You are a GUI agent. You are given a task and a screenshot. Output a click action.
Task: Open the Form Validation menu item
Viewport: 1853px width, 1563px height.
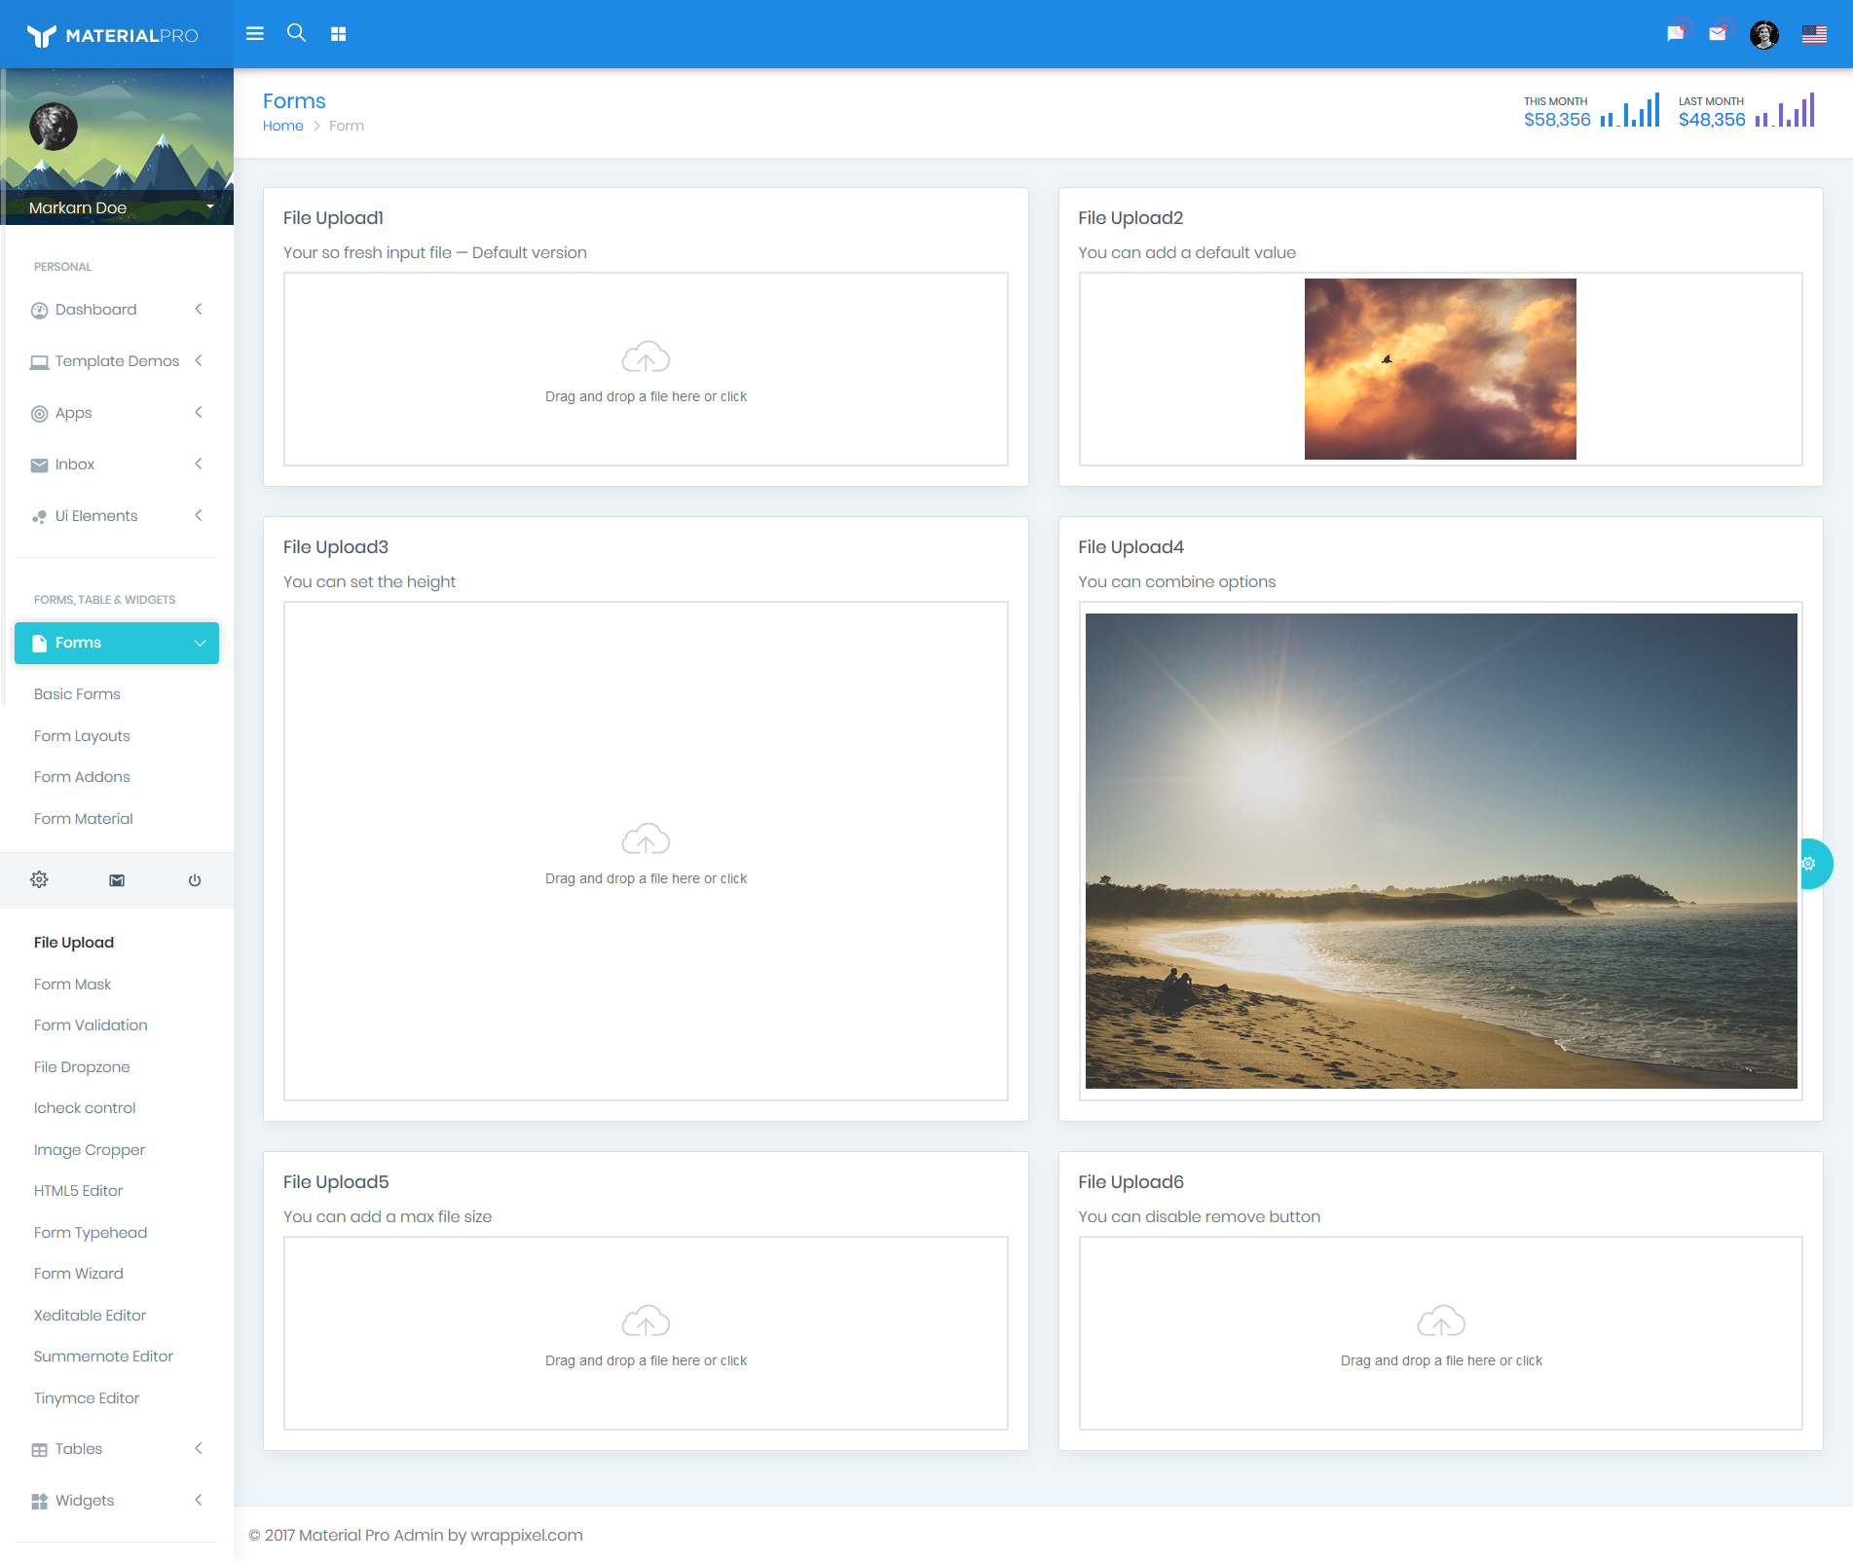(x=91, y=1025)
